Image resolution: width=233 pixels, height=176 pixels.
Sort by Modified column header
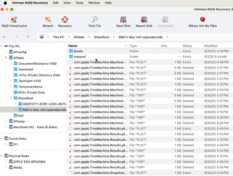pos(218,46)
